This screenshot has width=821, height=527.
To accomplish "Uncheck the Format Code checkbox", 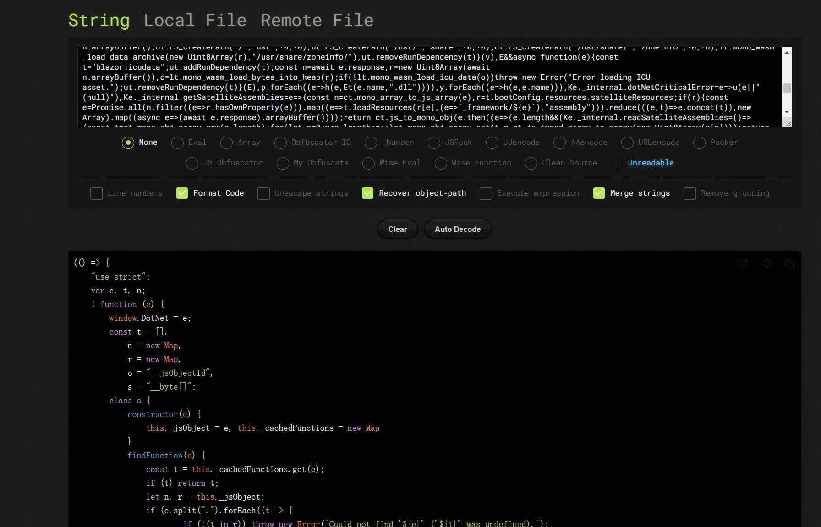I will pyautogui.click(x=182, y=193).
